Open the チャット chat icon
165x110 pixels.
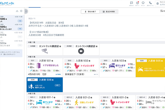coord(143,3)
